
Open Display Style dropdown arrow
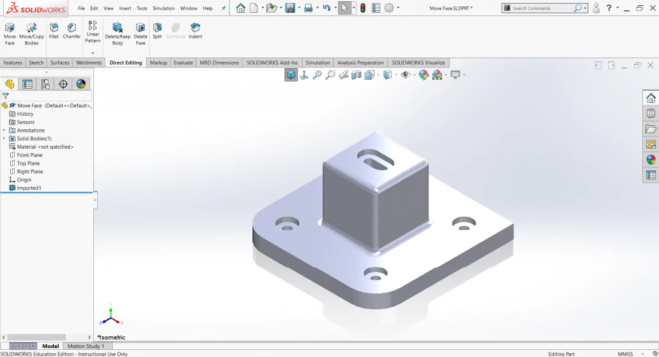[x=396, y=75]
